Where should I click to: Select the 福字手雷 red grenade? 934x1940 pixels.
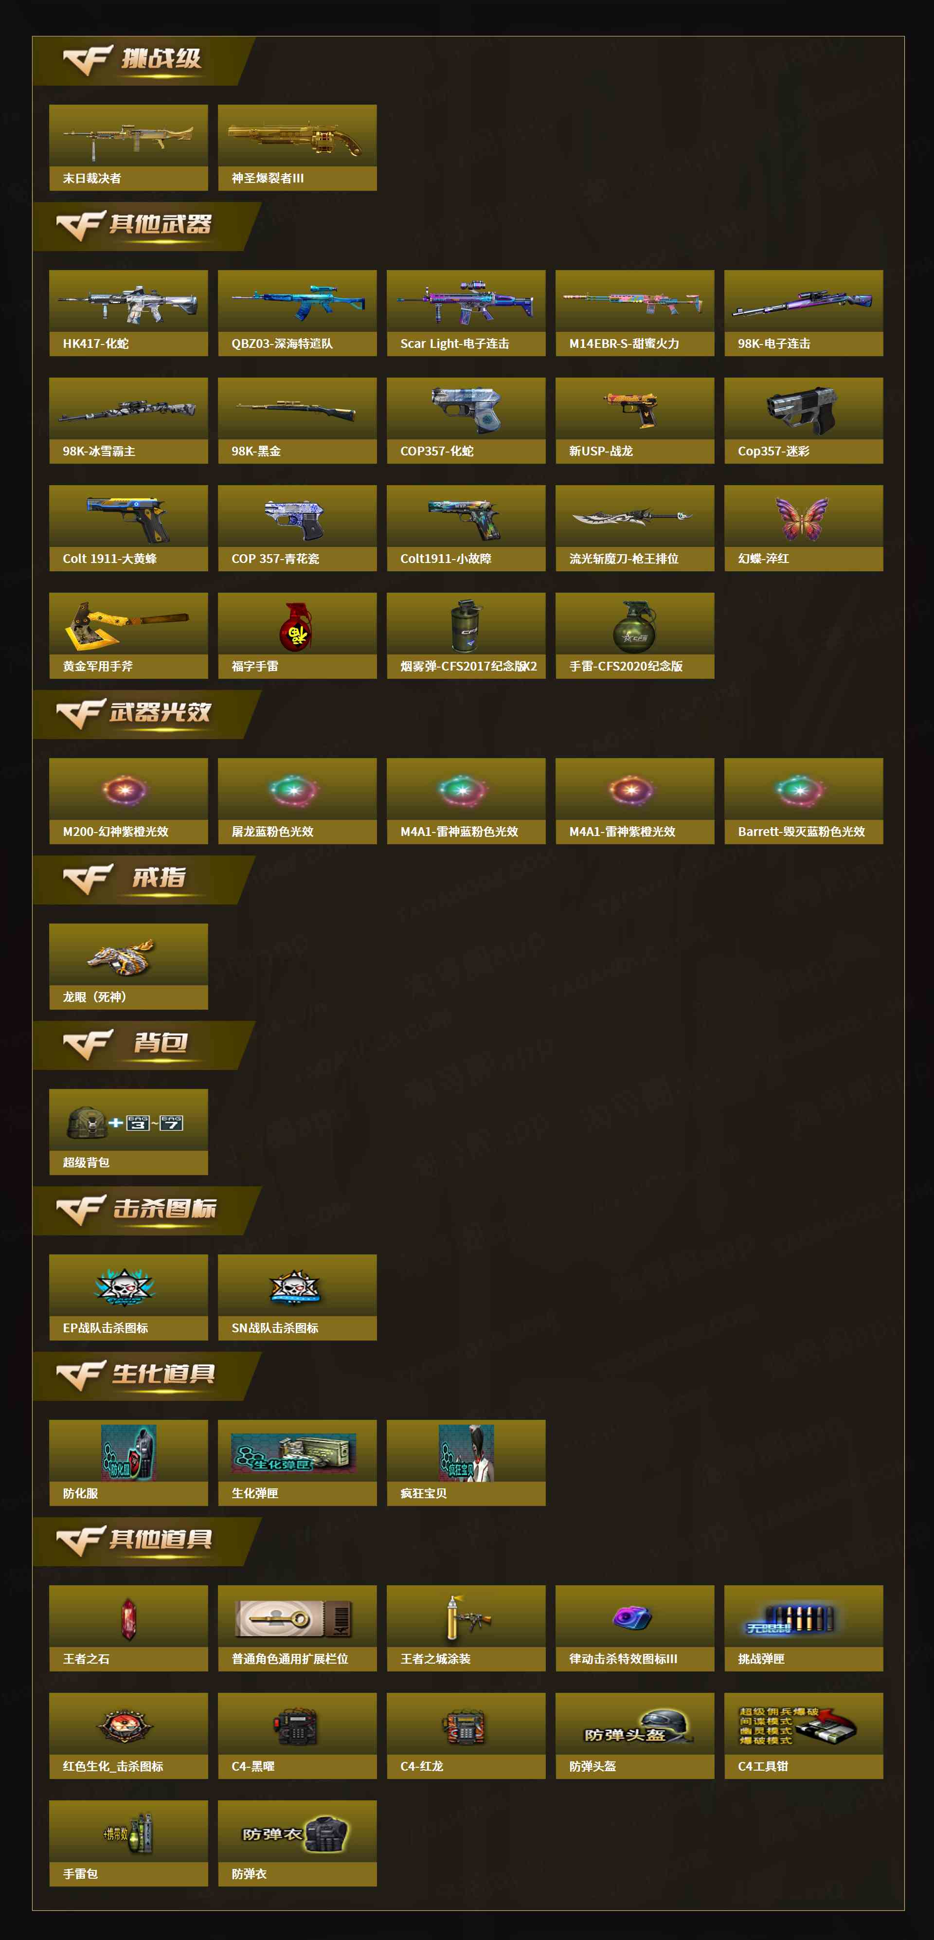[x=297, y=636]
